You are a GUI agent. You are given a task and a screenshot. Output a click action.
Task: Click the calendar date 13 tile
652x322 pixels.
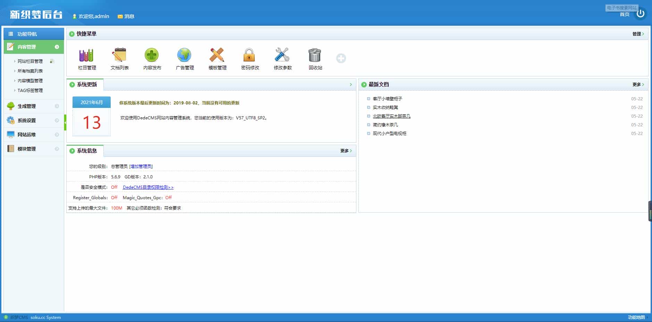[x=92, y=122]
